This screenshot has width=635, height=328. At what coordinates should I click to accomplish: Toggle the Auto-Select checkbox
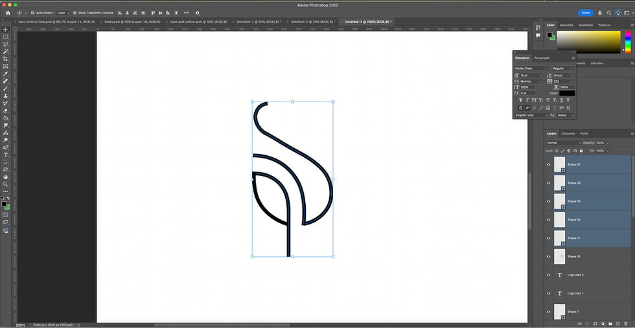pyautogui.click(x=33, y=13)
